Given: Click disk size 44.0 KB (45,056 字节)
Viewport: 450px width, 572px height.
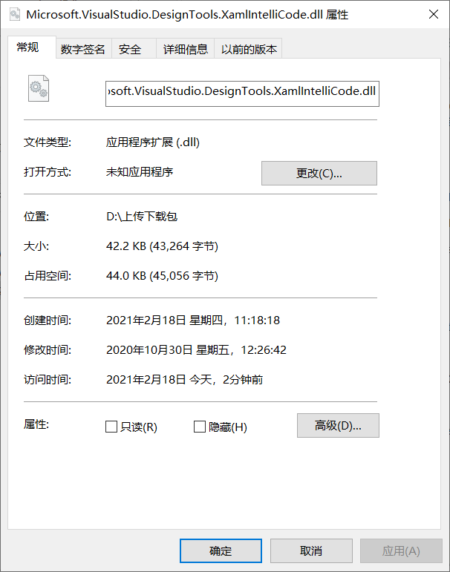Looking at the screenshot, I should pyautogui.click(x=162, y=276).
